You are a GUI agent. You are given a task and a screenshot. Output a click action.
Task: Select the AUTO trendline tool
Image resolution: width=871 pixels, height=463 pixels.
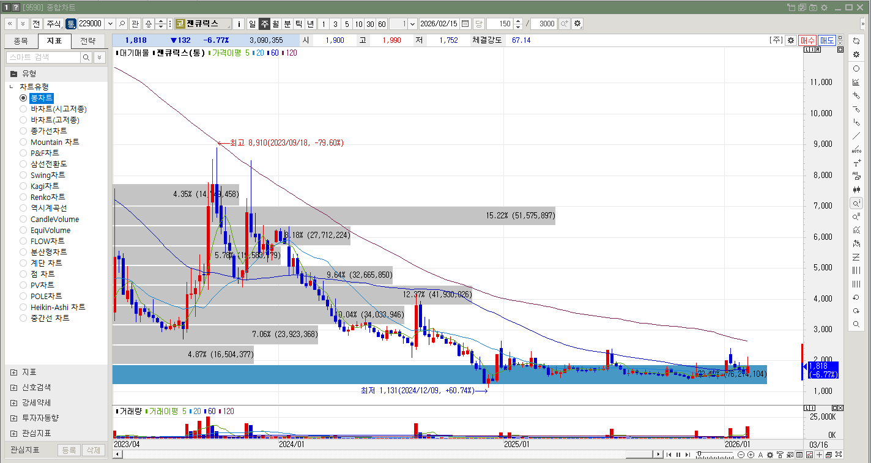click(856, 149)
